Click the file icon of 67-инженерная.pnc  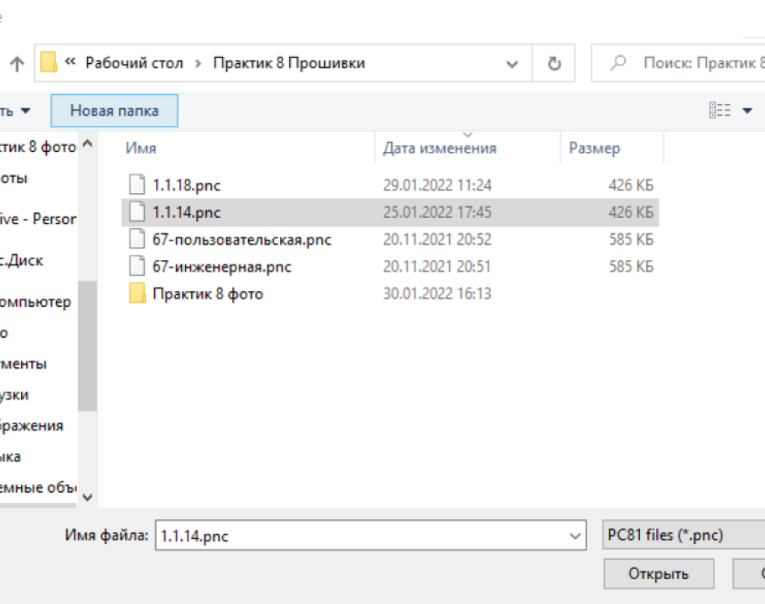point(137,267)
